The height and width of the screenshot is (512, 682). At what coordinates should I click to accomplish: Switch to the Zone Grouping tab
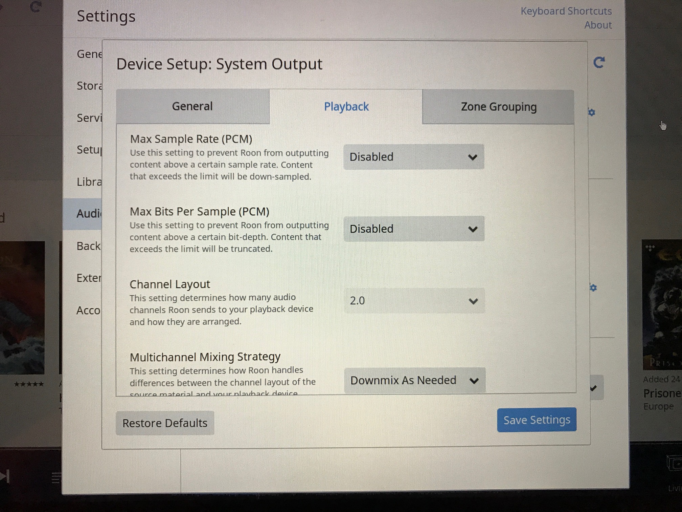pyautogui.click(x=498, y=107)
